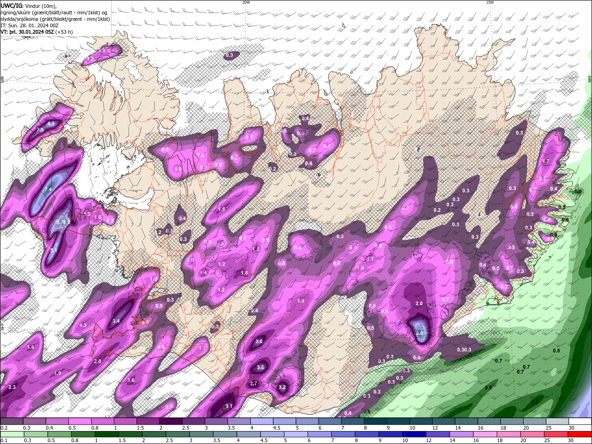
Task: Pick the palest green swatch starting the lower scale
Action: point(12,434)
